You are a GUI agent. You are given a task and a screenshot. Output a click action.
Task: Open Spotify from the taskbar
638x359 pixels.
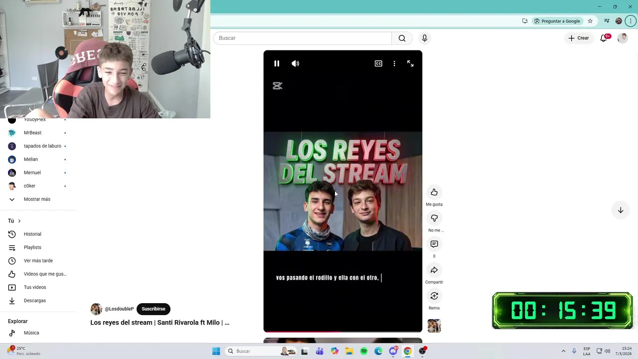364,351
